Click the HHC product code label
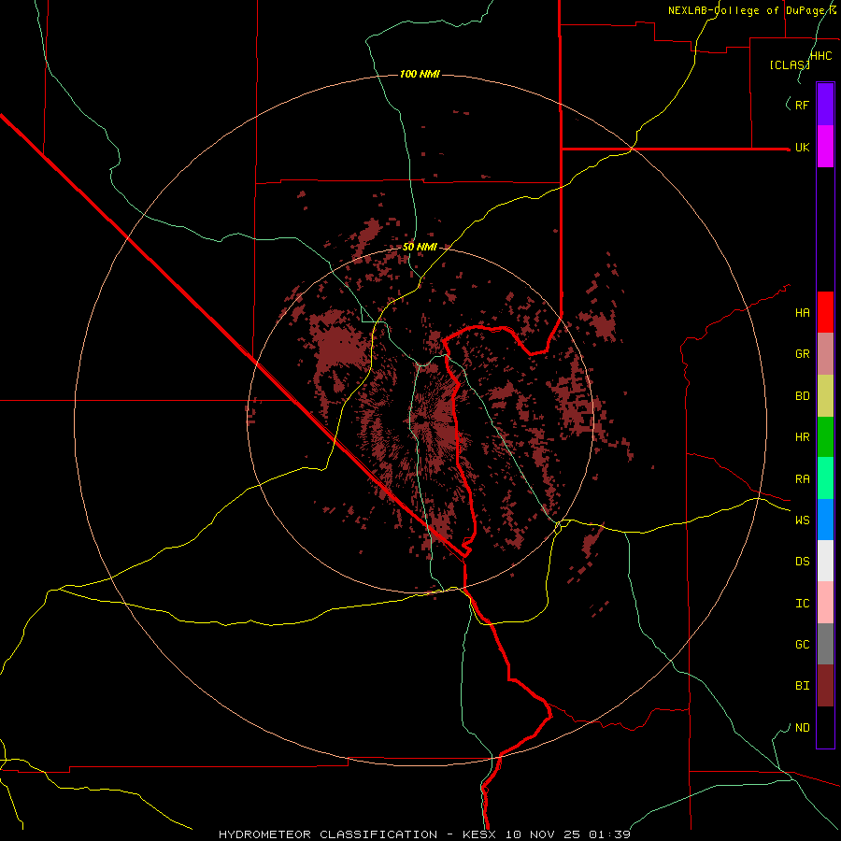Viewport: 841px width, 841px height. click(820, 56)
